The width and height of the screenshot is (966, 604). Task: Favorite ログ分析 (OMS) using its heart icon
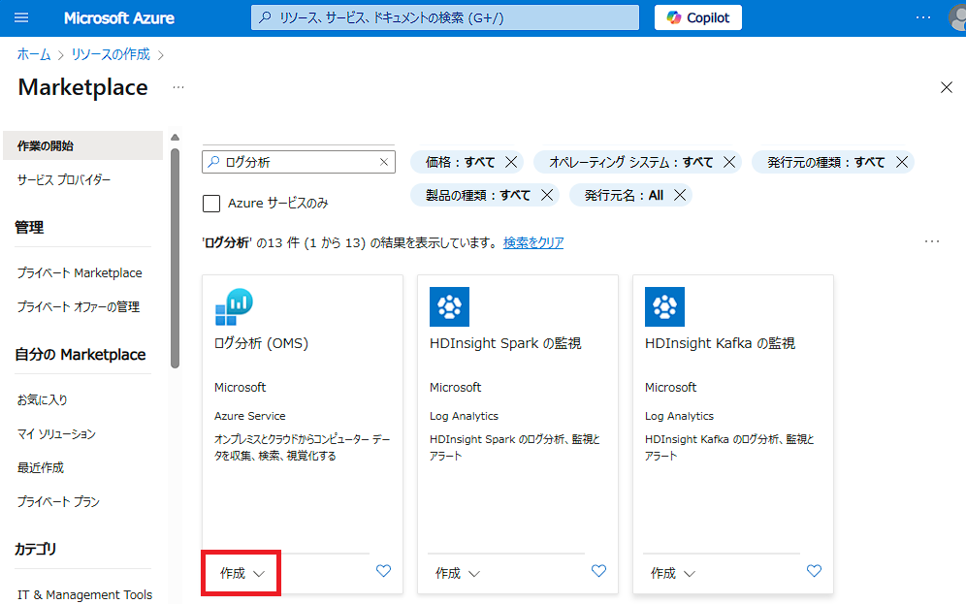(383, 571)
